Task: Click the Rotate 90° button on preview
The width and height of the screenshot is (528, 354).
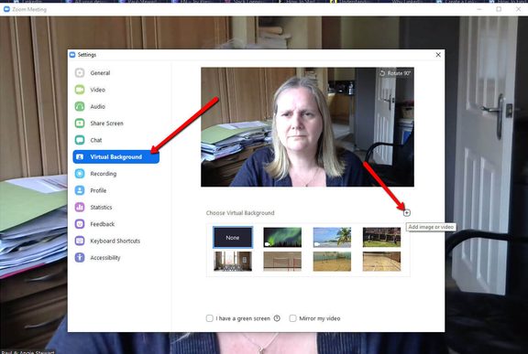Action: click(395, 73)
